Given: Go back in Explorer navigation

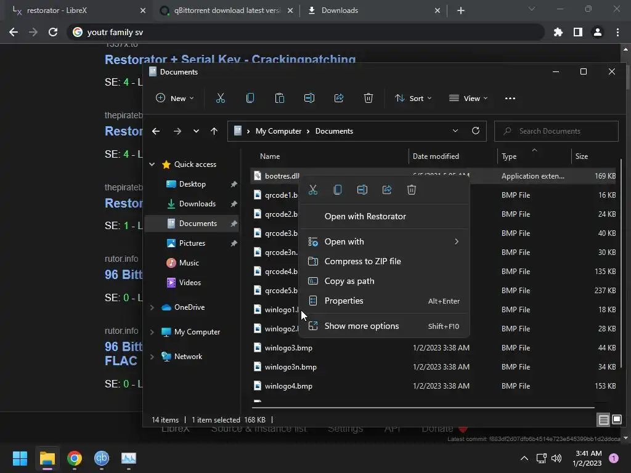Looking at the screenshot, I should (156, 131).
